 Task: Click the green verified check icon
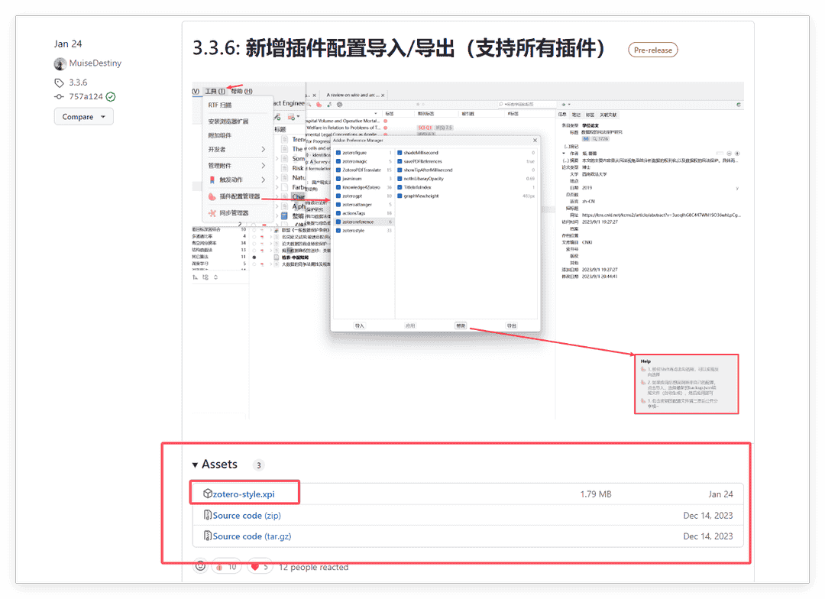(x=111, y=97)
